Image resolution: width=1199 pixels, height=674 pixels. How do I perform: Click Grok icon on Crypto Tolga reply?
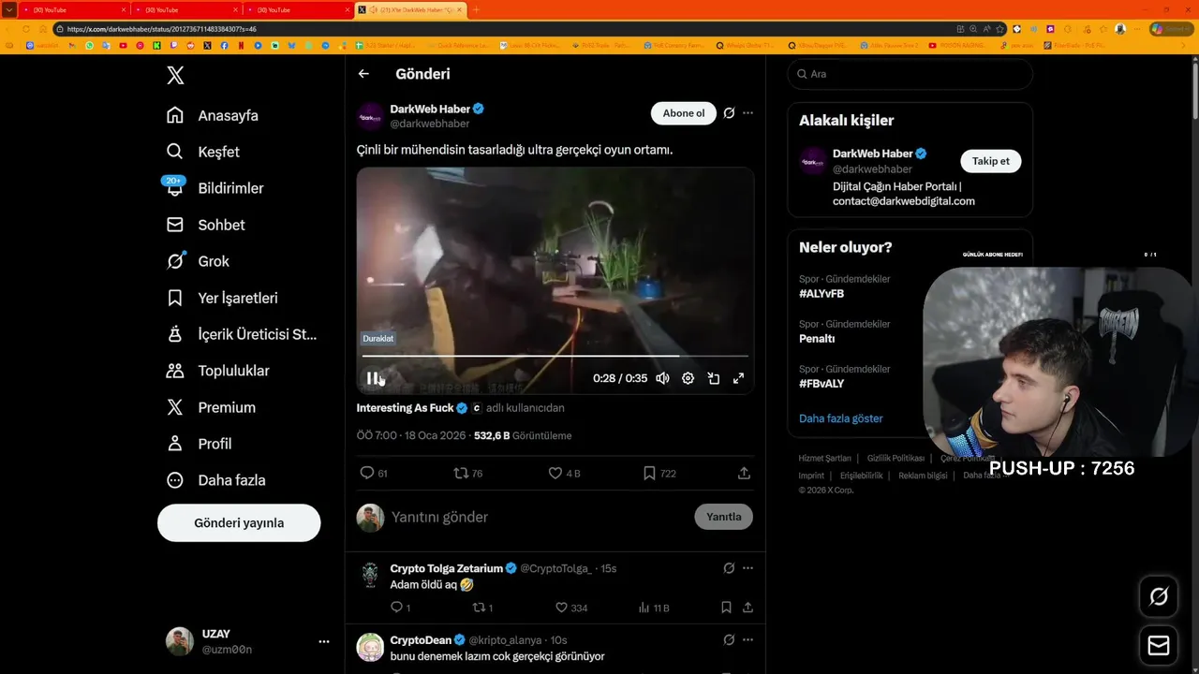(x=729, y=568)
